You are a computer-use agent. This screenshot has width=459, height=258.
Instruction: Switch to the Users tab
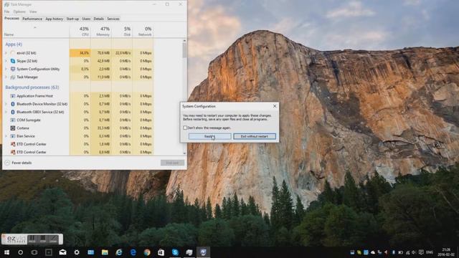tap(86, 19)
